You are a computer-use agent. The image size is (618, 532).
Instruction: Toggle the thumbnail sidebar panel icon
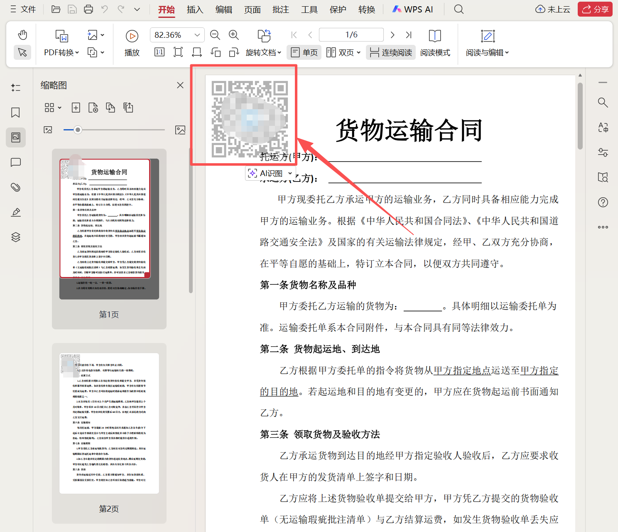(x=16, y=137)
